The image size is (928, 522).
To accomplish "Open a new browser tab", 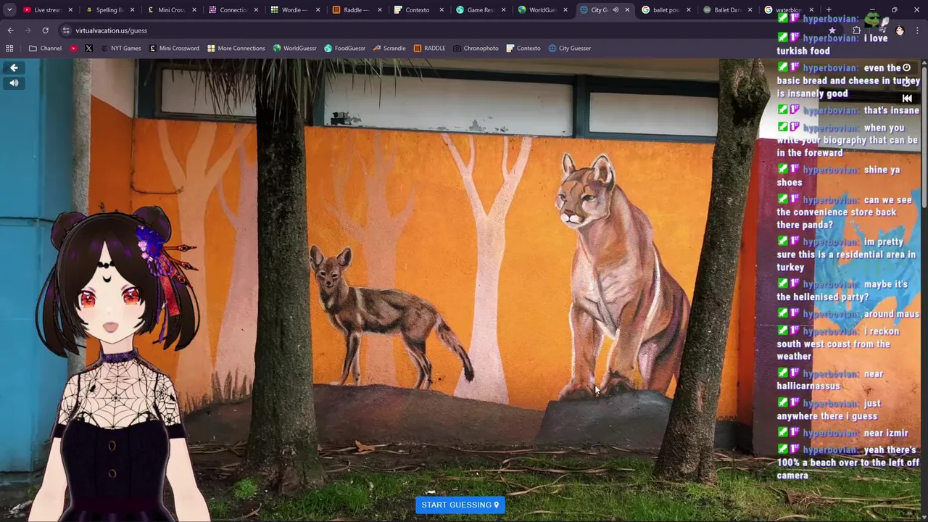I will tap(829, 10).
